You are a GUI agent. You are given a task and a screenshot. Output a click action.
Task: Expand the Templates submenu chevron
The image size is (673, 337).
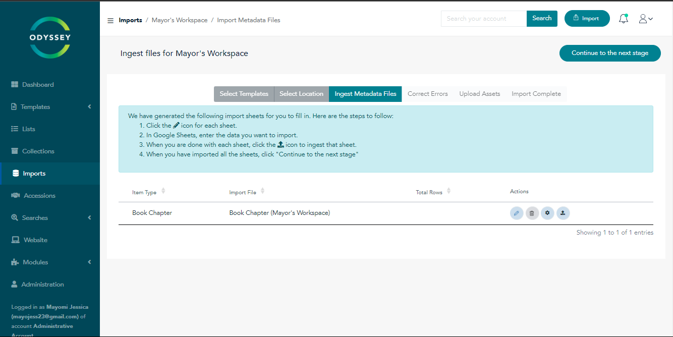[x=89, y=107]
